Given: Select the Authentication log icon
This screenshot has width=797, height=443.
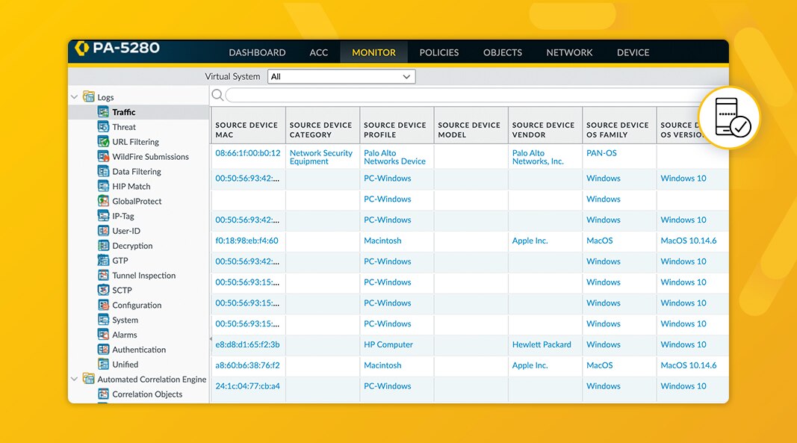Looking at the screenshot, I should (103, 350).
